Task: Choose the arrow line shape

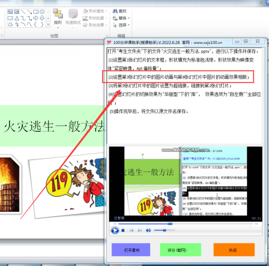Action: (x=29, y=12)
